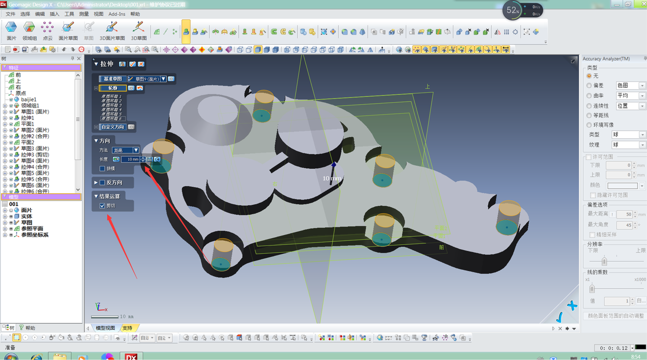This screenshot has width=647, height=360.
Task: Select the 面片 (Mesh) mode icon
Action: [x=11, y=30]
